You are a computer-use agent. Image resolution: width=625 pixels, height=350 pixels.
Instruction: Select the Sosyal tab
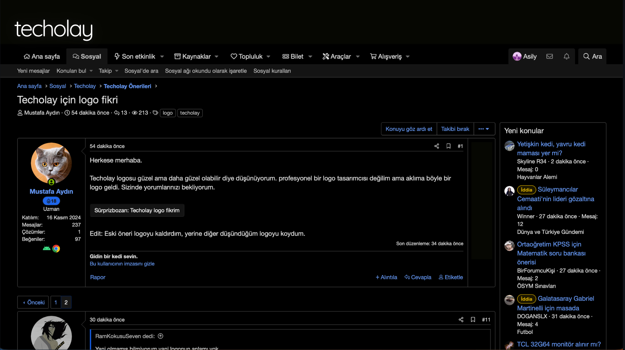[87, 56]
